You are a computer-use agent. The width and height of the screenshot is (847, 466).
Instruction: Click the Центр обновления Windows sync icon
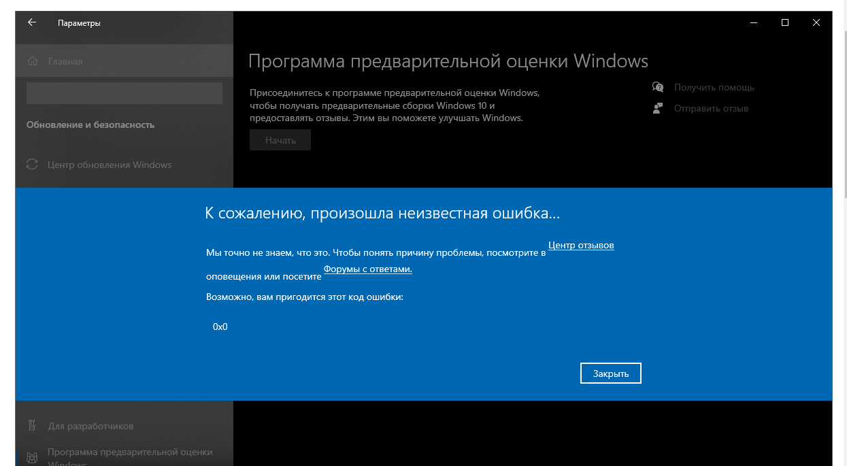coord(32,165)
